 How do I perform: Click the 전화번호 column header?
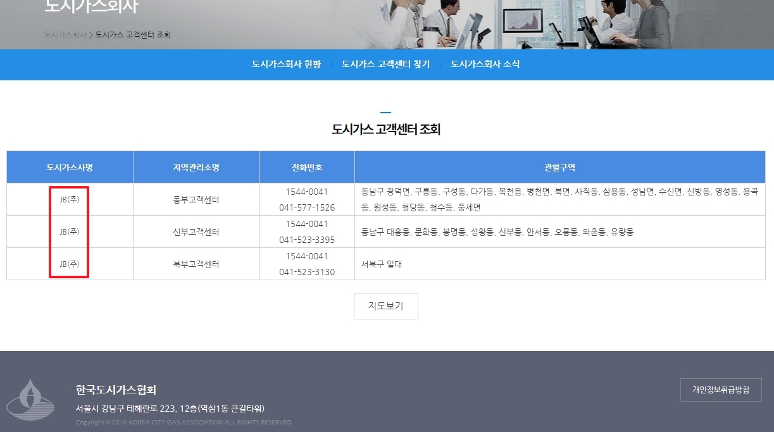click(x=307, y=166)
